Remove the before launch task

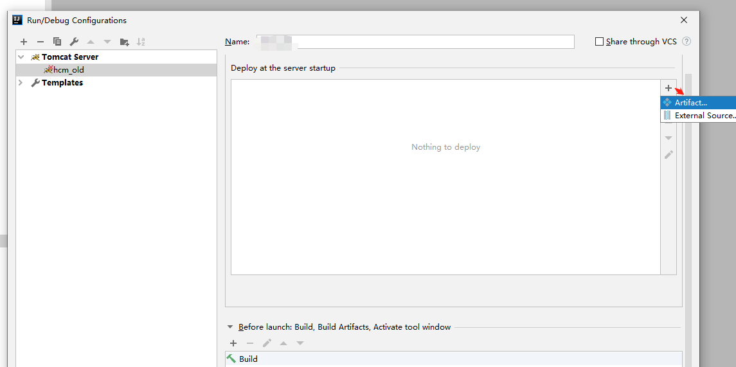click(250, 343)
